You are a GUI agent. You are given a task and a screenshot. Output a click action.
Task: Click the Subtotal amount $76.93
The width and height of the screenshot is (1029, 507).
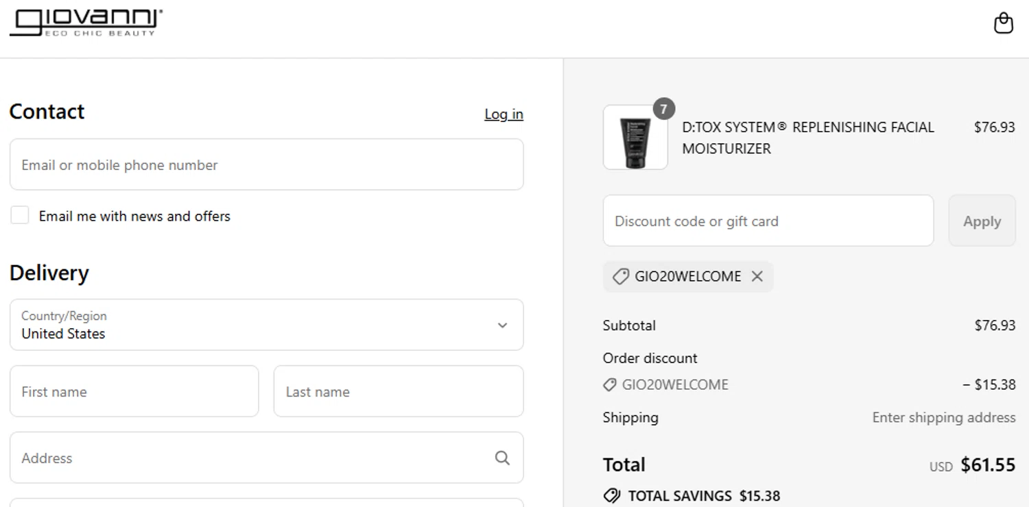995,325
